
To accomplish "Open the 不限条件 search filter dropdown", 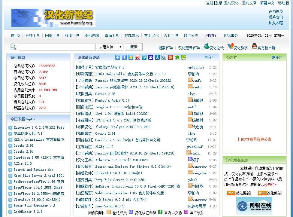I will (110, 47).
